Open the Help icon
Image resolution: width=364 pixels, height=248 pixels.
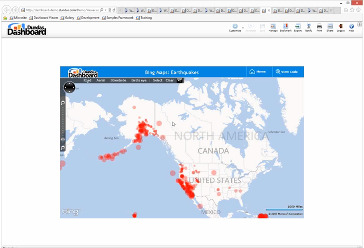pos(351,26)
